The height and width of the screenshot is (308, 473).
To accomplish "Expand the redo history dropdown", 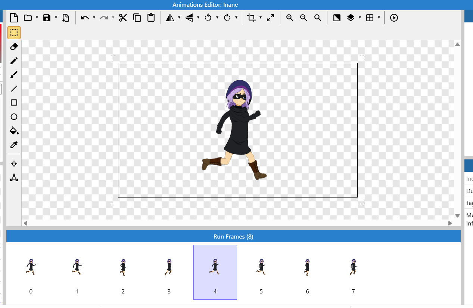I will tap(113, 18).
